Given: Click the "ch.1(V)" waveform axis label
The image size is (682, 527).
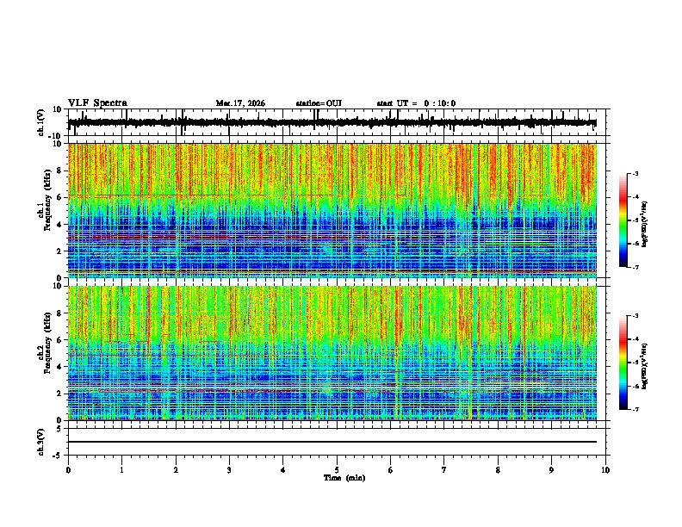Looking at the screenshot, I should (41, 122).
